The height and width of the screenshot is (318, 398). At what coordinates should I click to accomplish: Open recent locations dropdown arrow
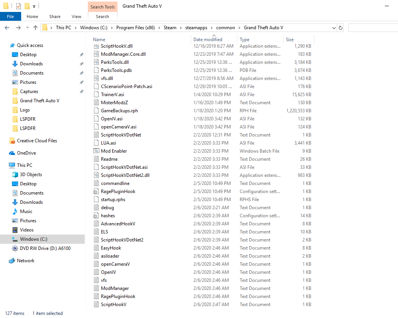point(27,28)
